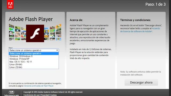
Task: Click the Flash Player logo image
Action: [35, 33]
